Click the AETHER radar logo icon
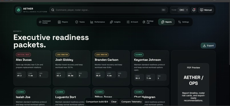Viewport: 230px width, 106px height. [19, 10]
